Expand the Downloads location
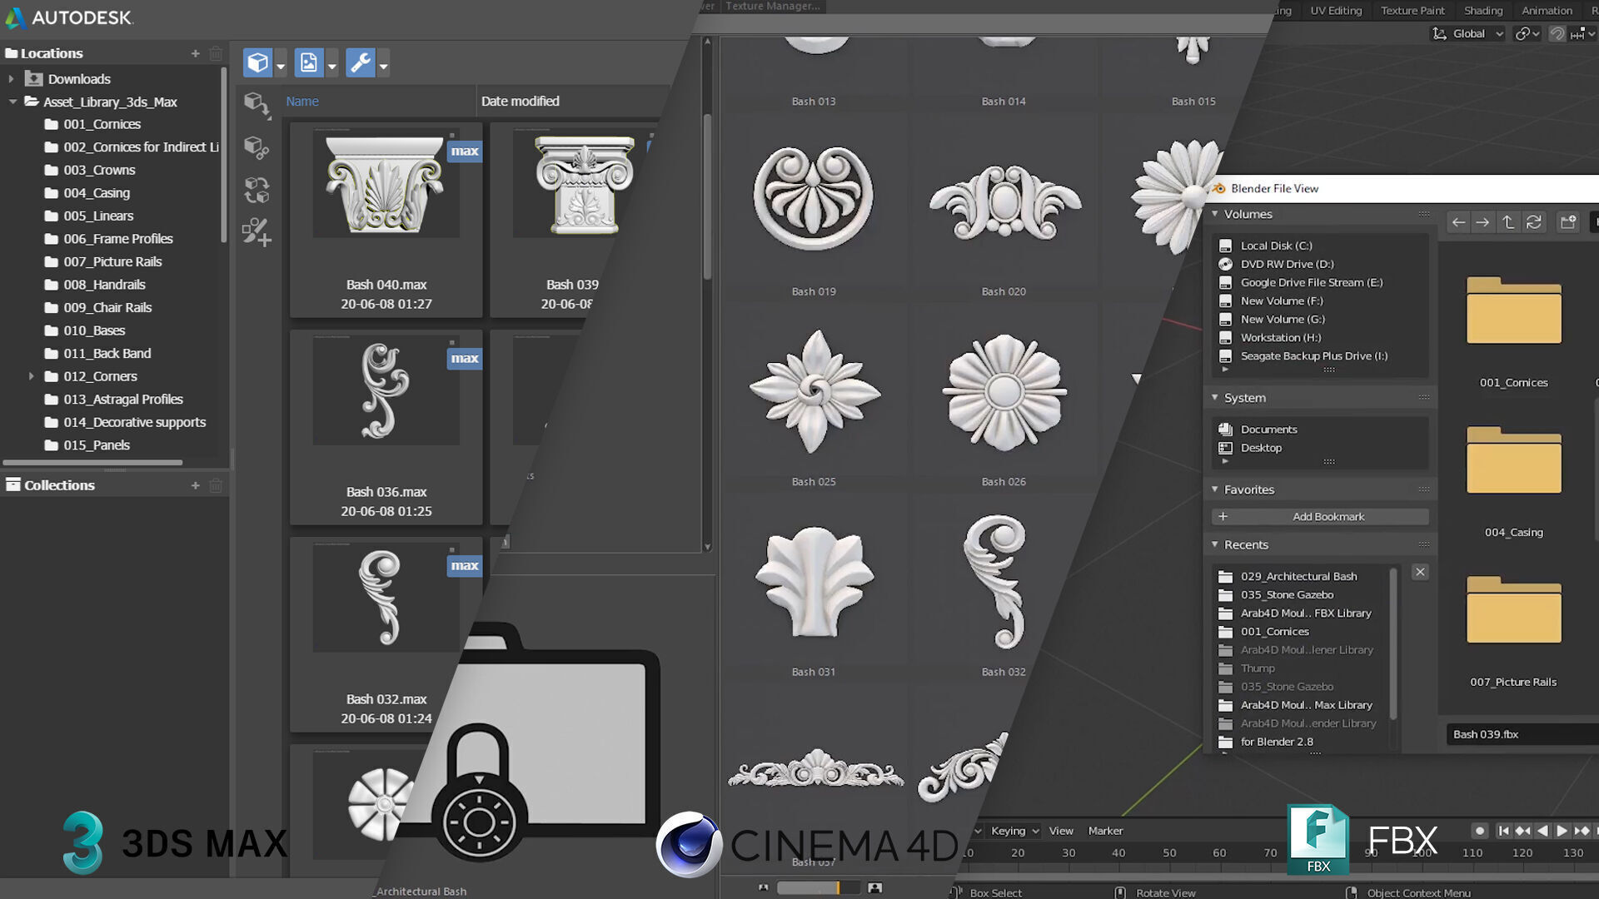1599x899 pixels. tap(11, 79)
